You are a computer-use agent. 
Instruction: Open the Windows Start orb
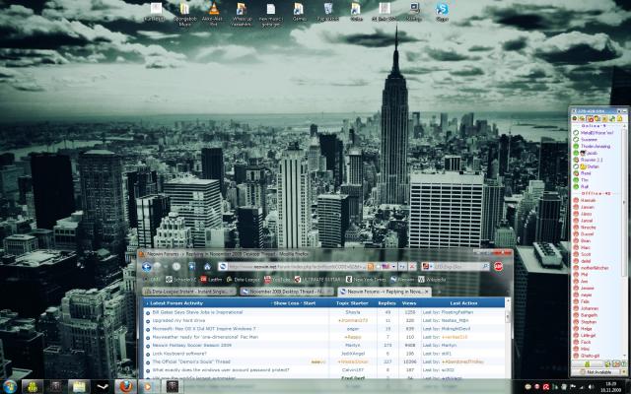click(x=9, y=387)
